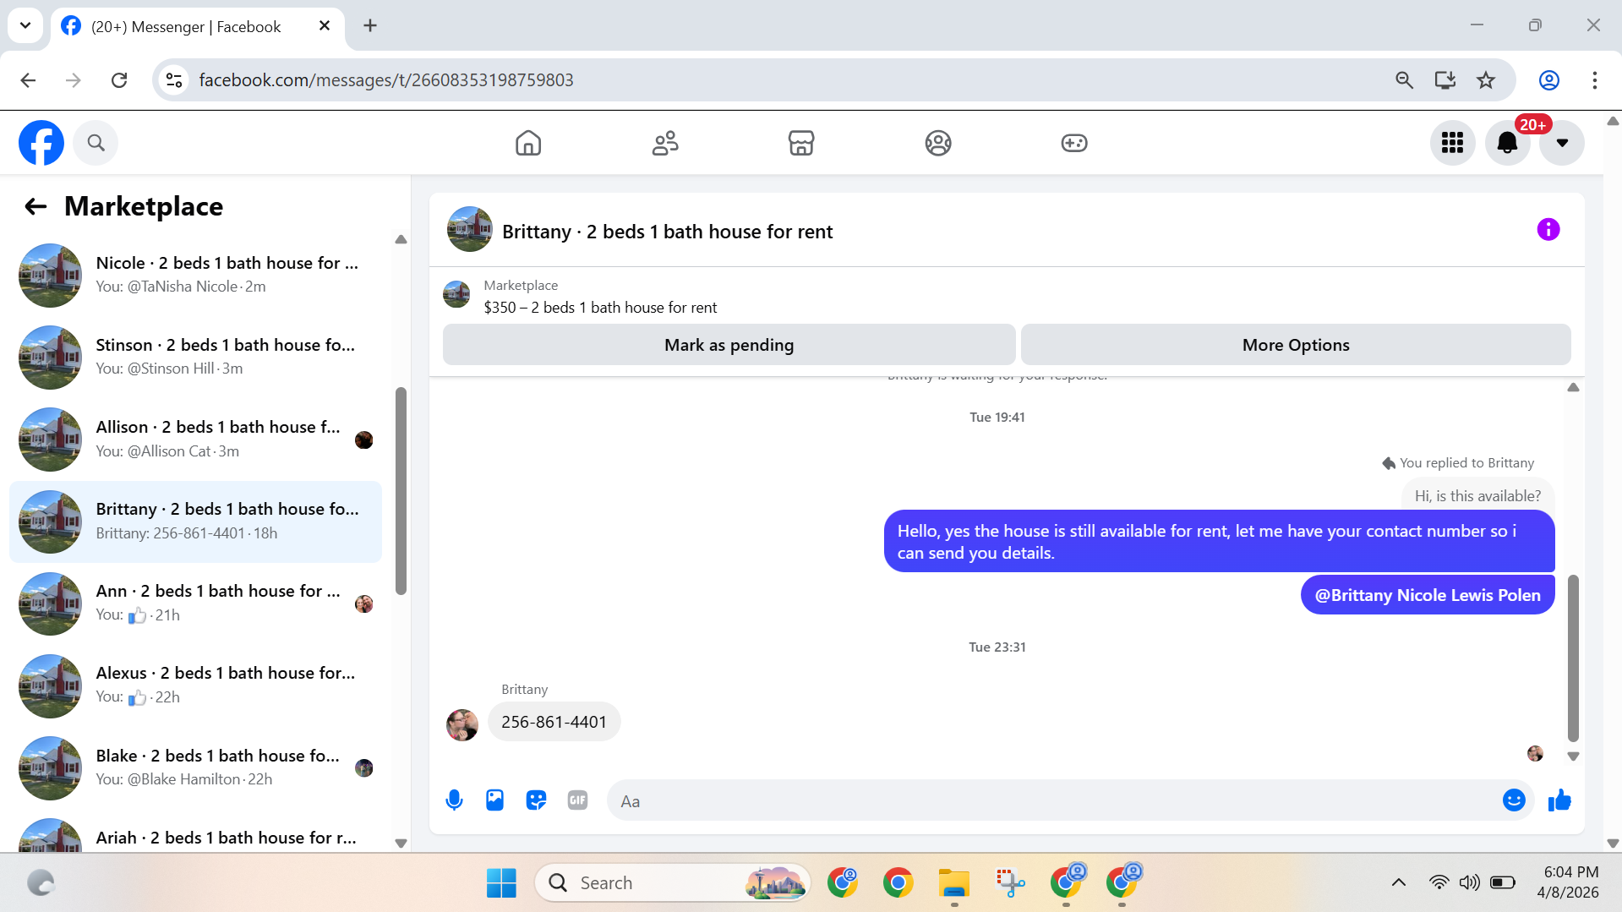
Task: Click the site information icon in address bar
Action: click(x=174, y=80)
